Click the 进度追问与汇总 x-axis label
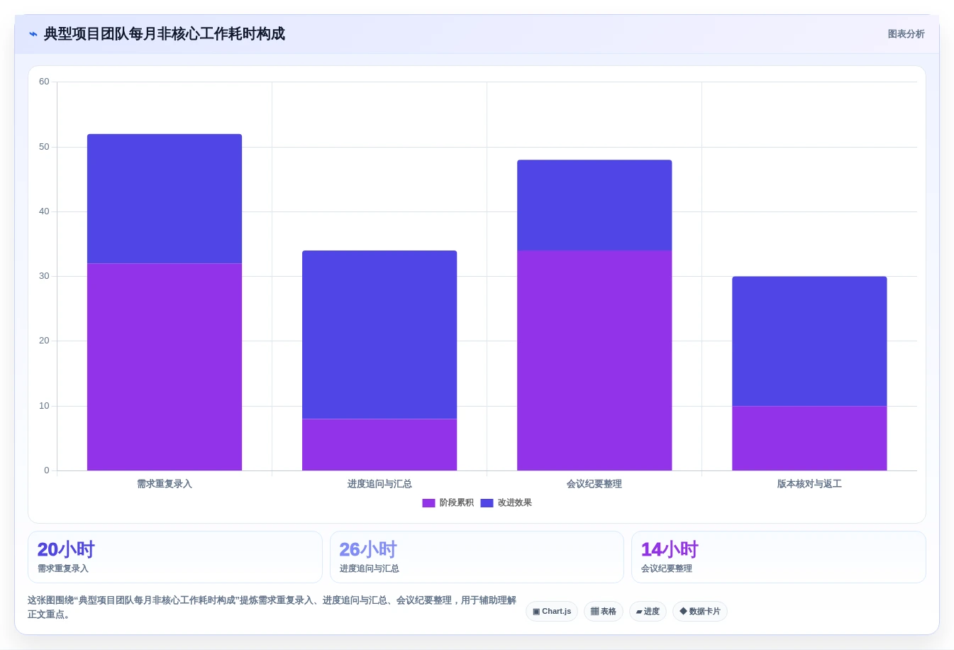954x650 pixels. click(x=379, y=484)
